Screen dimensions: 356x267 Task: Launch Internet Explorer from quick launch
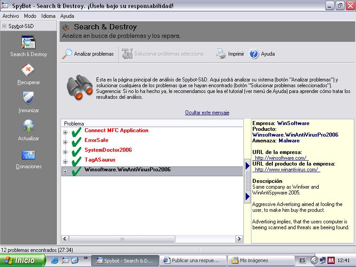pos(55,260)
